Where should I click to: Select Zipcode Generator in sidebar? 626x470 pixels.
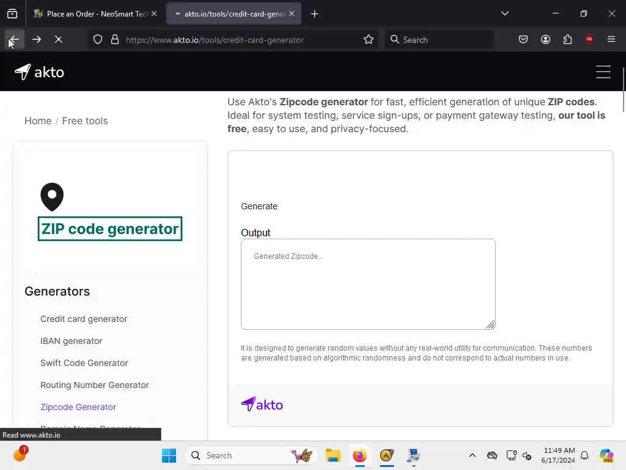pos(78,407)
